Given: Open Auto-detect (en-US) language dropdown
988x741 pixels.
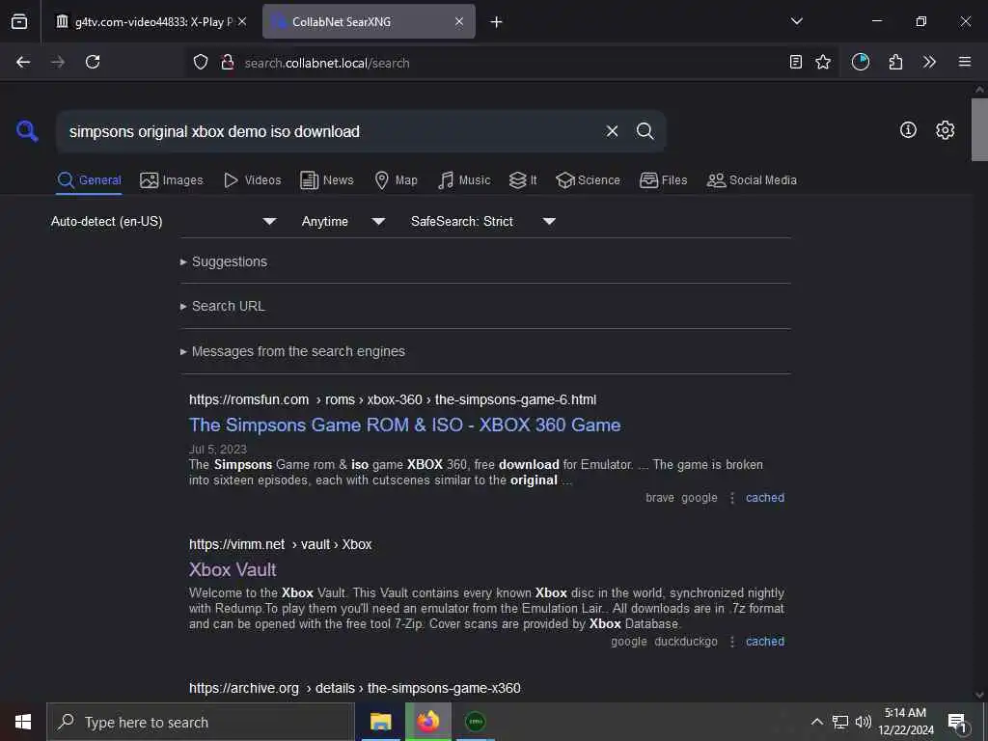Looking at the screenshot, I should click(x=164, y=221).
